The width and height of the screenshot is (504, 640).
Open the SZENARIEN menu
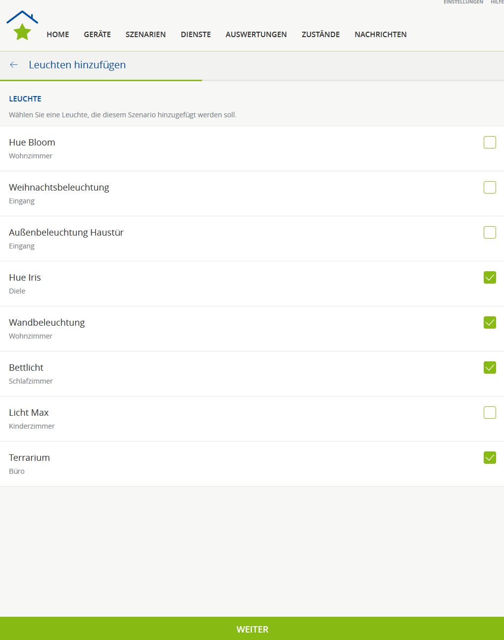click(x=146, y=35)
